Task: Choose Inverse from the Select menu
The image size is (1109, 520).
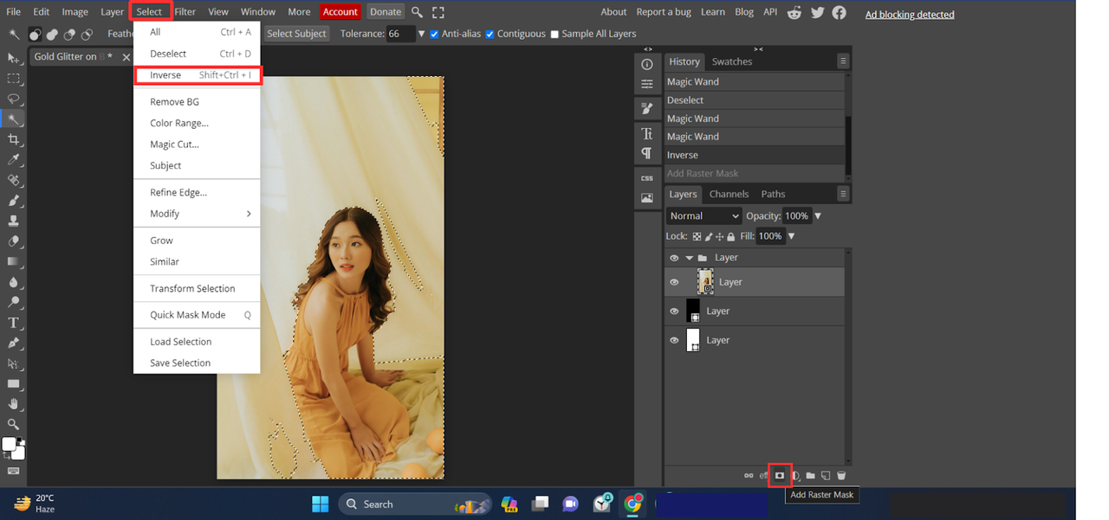Action: coord(165,75)
